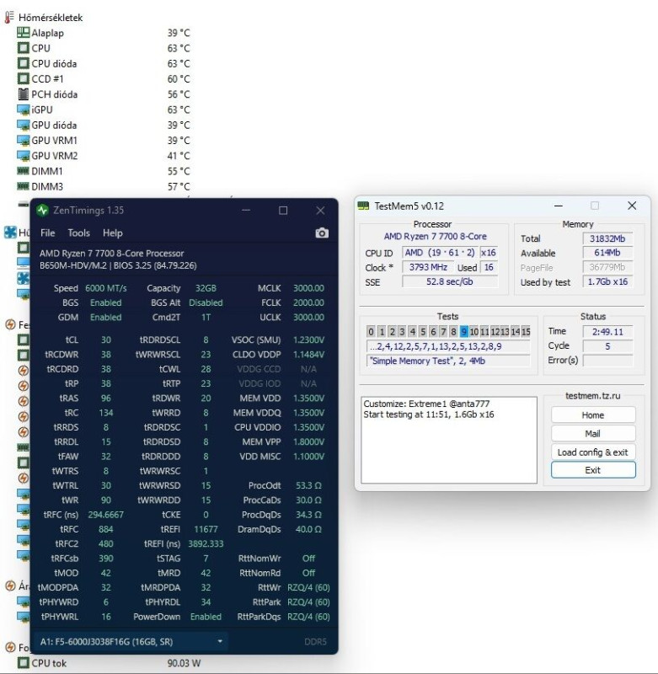The width and height of the screenshot is (658, 674).
Task: Click the iGPU monitor icon
Action: [24, 110]
